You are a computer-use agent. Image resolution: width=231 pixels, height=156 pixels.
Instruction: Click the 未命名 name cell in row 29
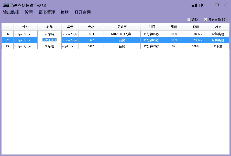pos(50,46)
